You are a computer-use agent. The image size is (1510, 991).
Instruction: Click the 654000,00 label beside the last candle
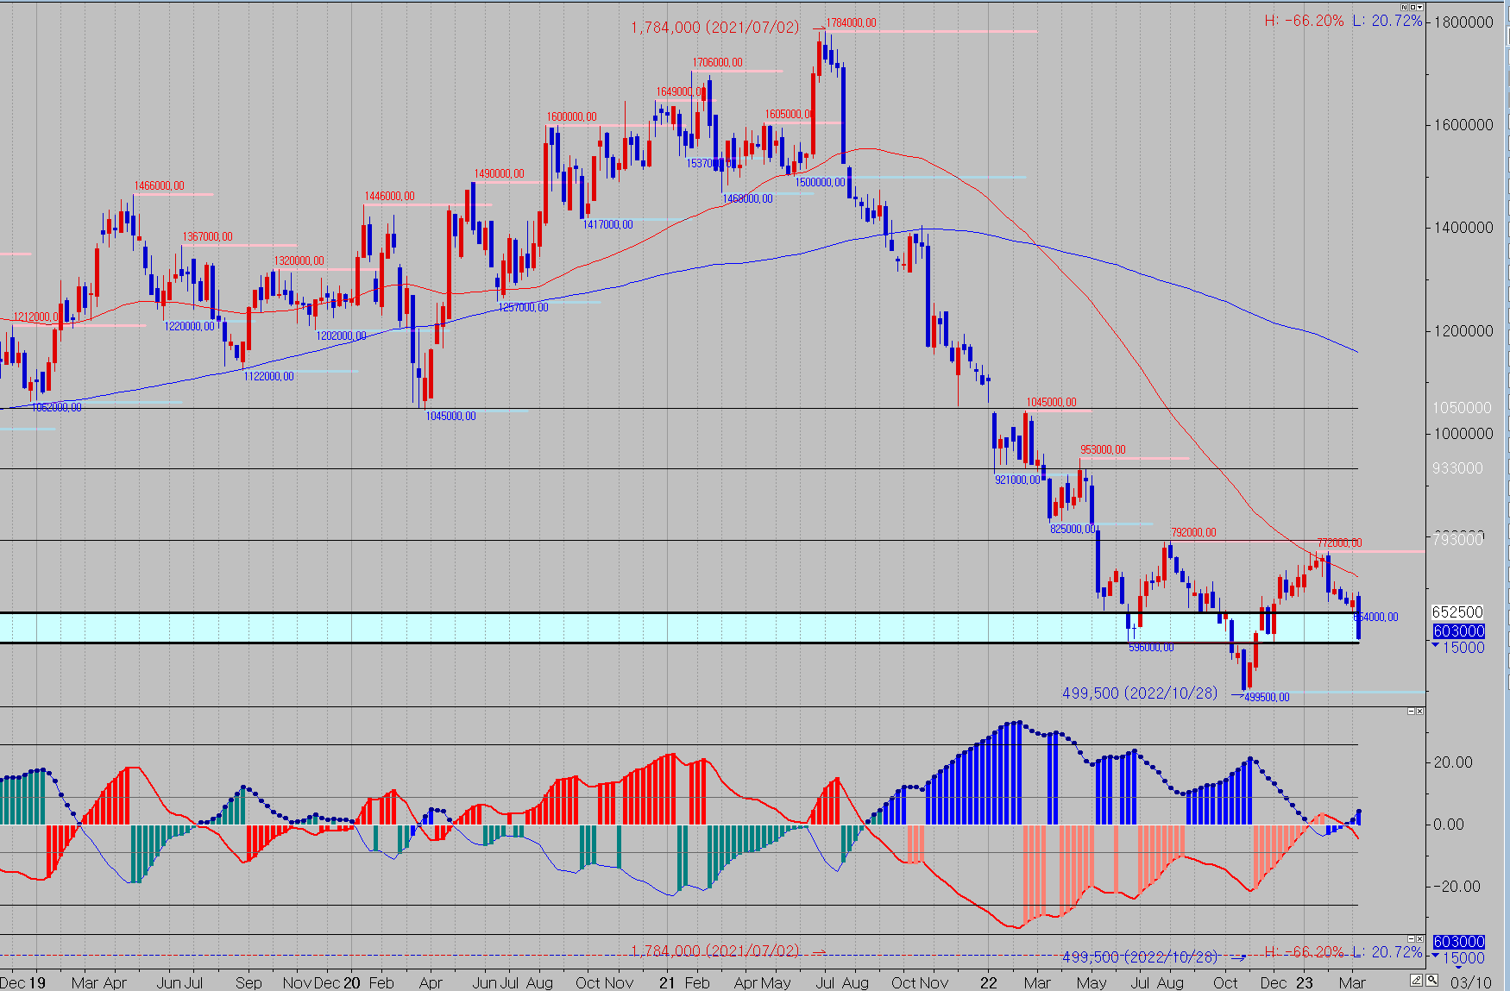click(1377, 618)
